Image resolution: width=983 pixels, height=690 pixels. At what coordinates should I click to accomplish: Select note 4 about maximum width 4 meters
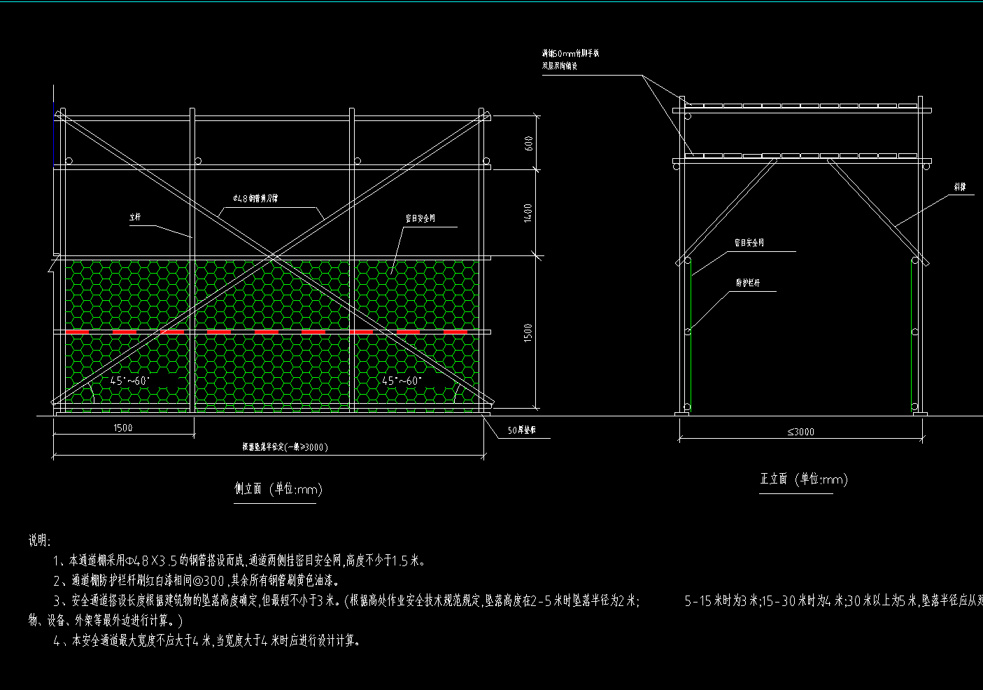pyautogui.click(x=207, y=640)
